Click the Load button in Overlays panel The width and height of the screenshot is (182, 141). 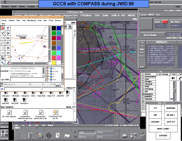(x=142, y=49)
